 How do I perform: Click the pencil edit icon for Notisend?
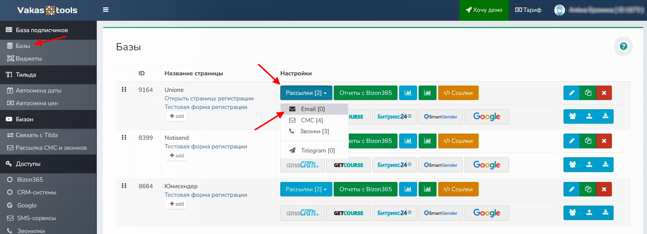tap(571, 141)
